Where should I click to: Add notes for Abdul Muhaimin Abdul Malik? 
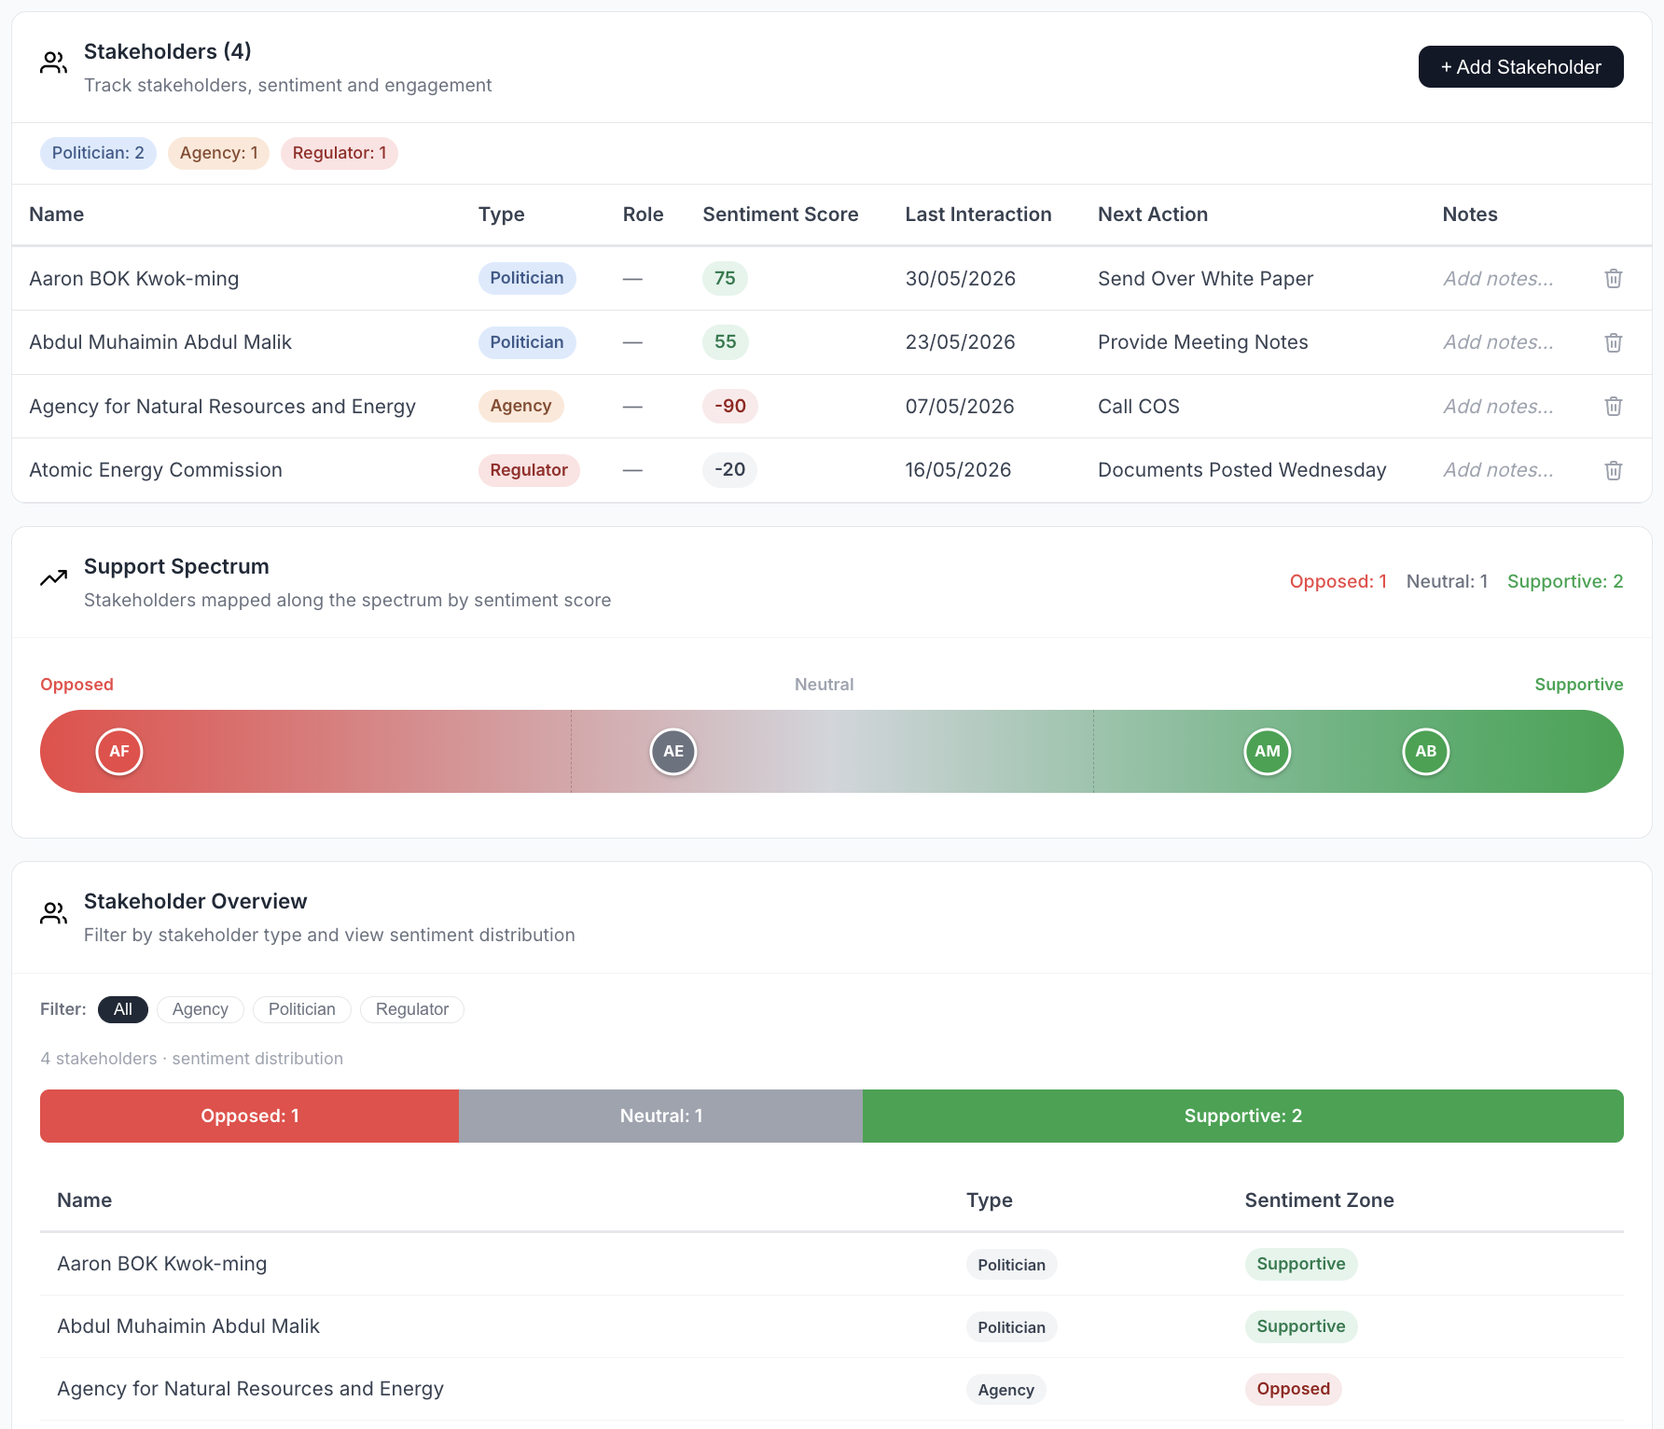tap(1498, 342)
